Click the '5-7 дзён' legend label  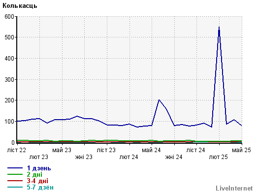[40, 187]
